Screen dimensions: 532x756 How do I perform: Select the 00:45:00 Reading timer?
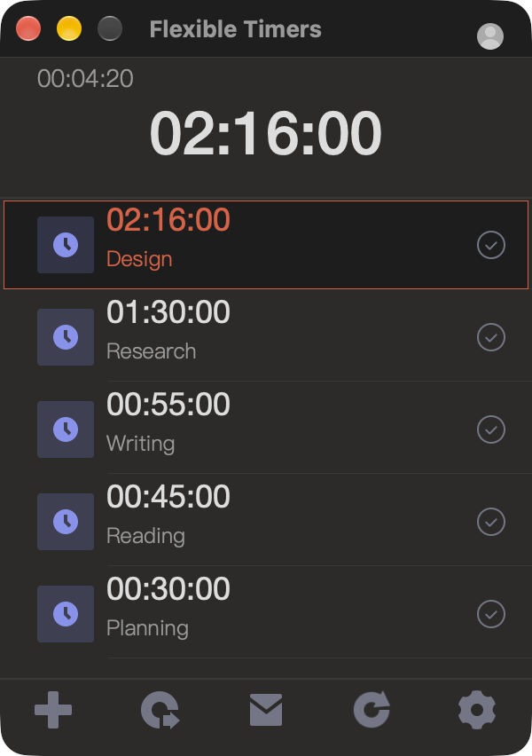click(x=266, y=522)
